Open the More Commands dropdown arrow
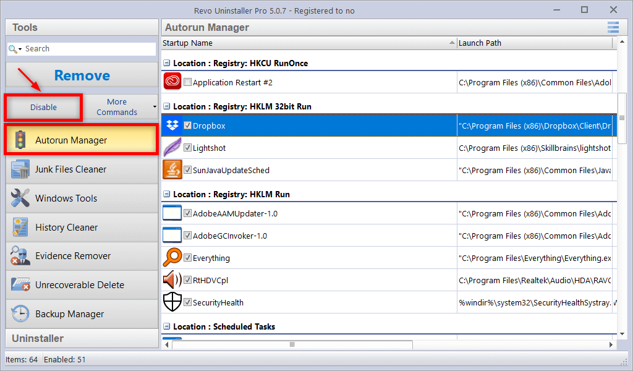The height and width of the screenshot is (371, 633). point(154,107)
